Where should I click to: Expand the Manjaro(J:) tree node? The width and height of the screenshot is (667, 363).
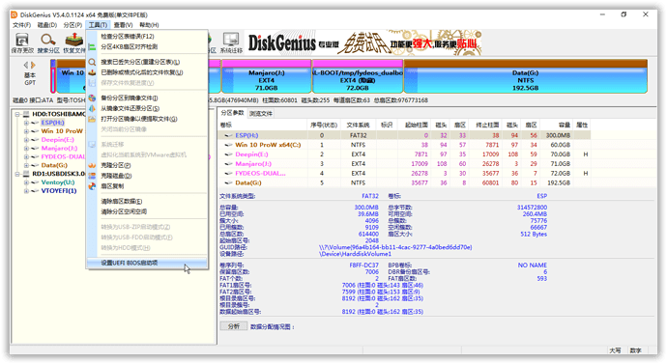[x=26, y=149]
